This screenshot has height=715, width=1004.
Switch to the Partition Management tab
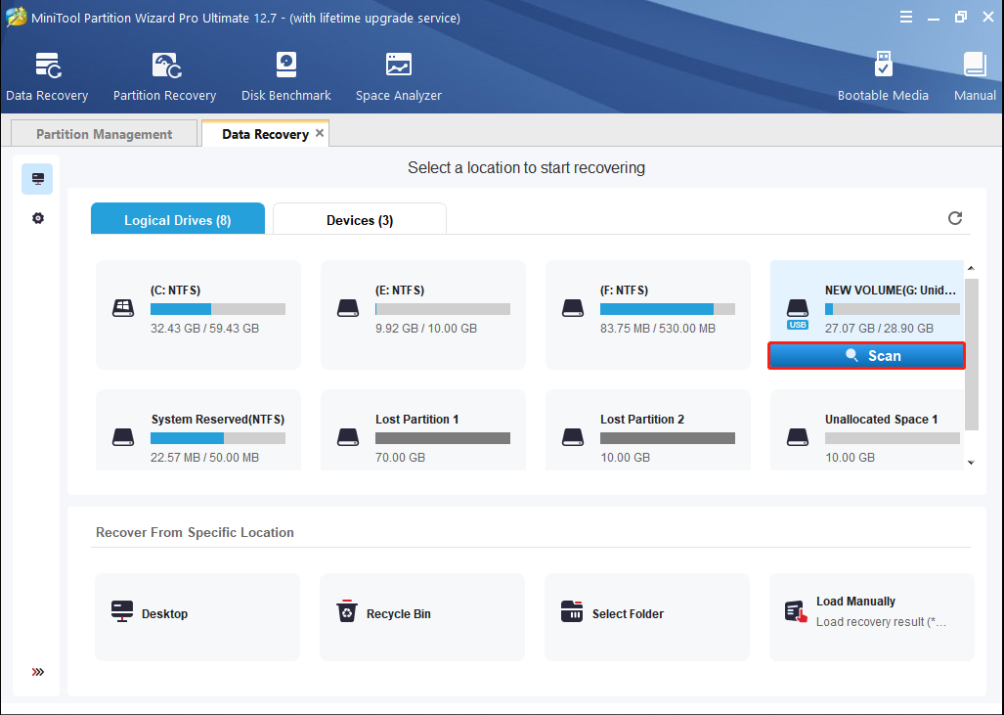[105, 133]
